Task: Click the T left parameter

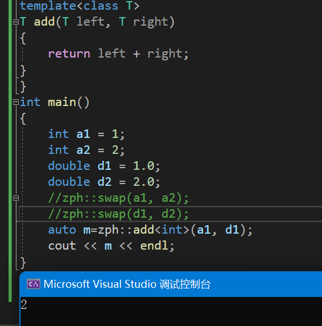Action: click(83, 22)
